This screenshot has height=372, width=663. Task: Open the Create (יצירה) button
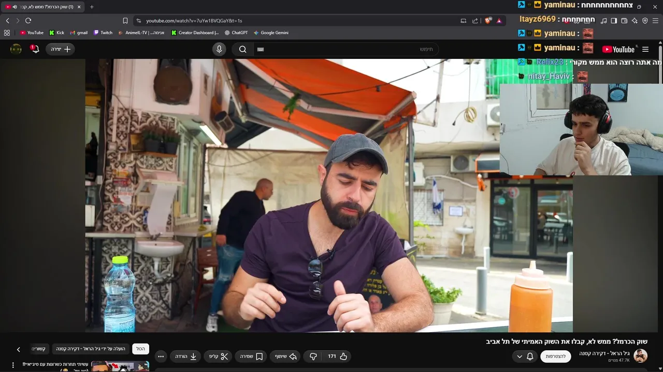tap(60, 49)
